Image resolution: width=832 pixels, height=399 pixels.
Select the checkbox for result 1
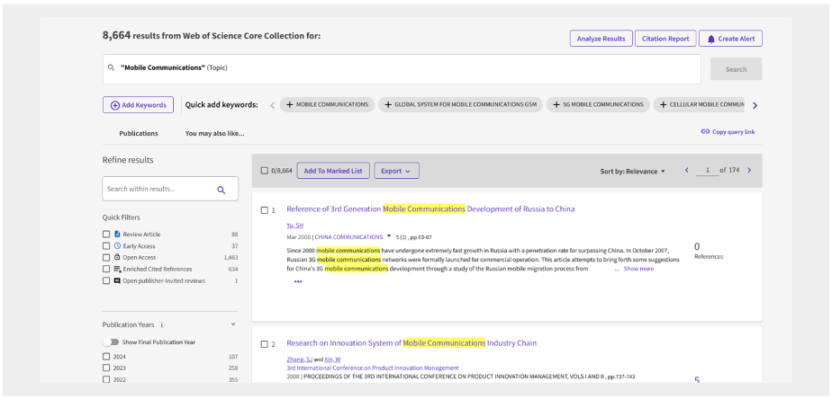[264, 210]
